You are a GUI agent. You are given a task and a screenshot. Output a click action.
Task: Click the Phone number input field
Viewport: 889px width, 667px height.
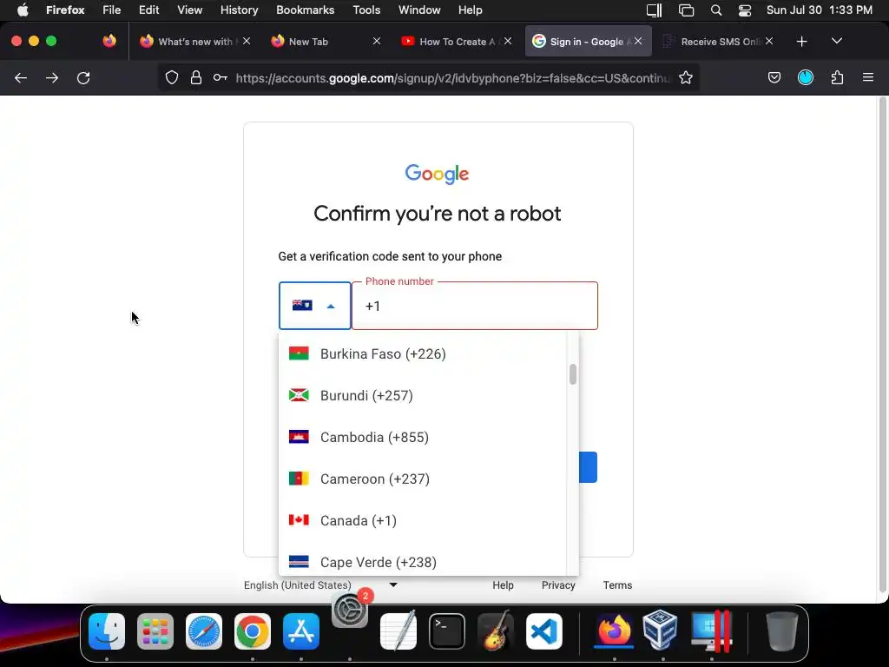(475, 306)
